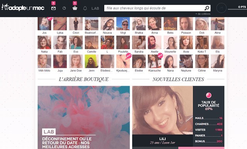Open Beks's profile thumbnail
The width and height of the screenshot is (247, 149).
point(170,24)
